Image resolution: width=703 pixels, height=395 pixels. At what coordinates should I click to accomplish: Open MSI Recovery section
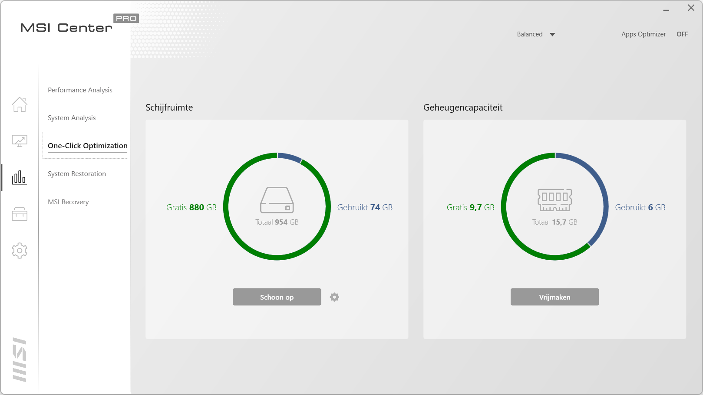pyautogui.click(x=68, y=202)
